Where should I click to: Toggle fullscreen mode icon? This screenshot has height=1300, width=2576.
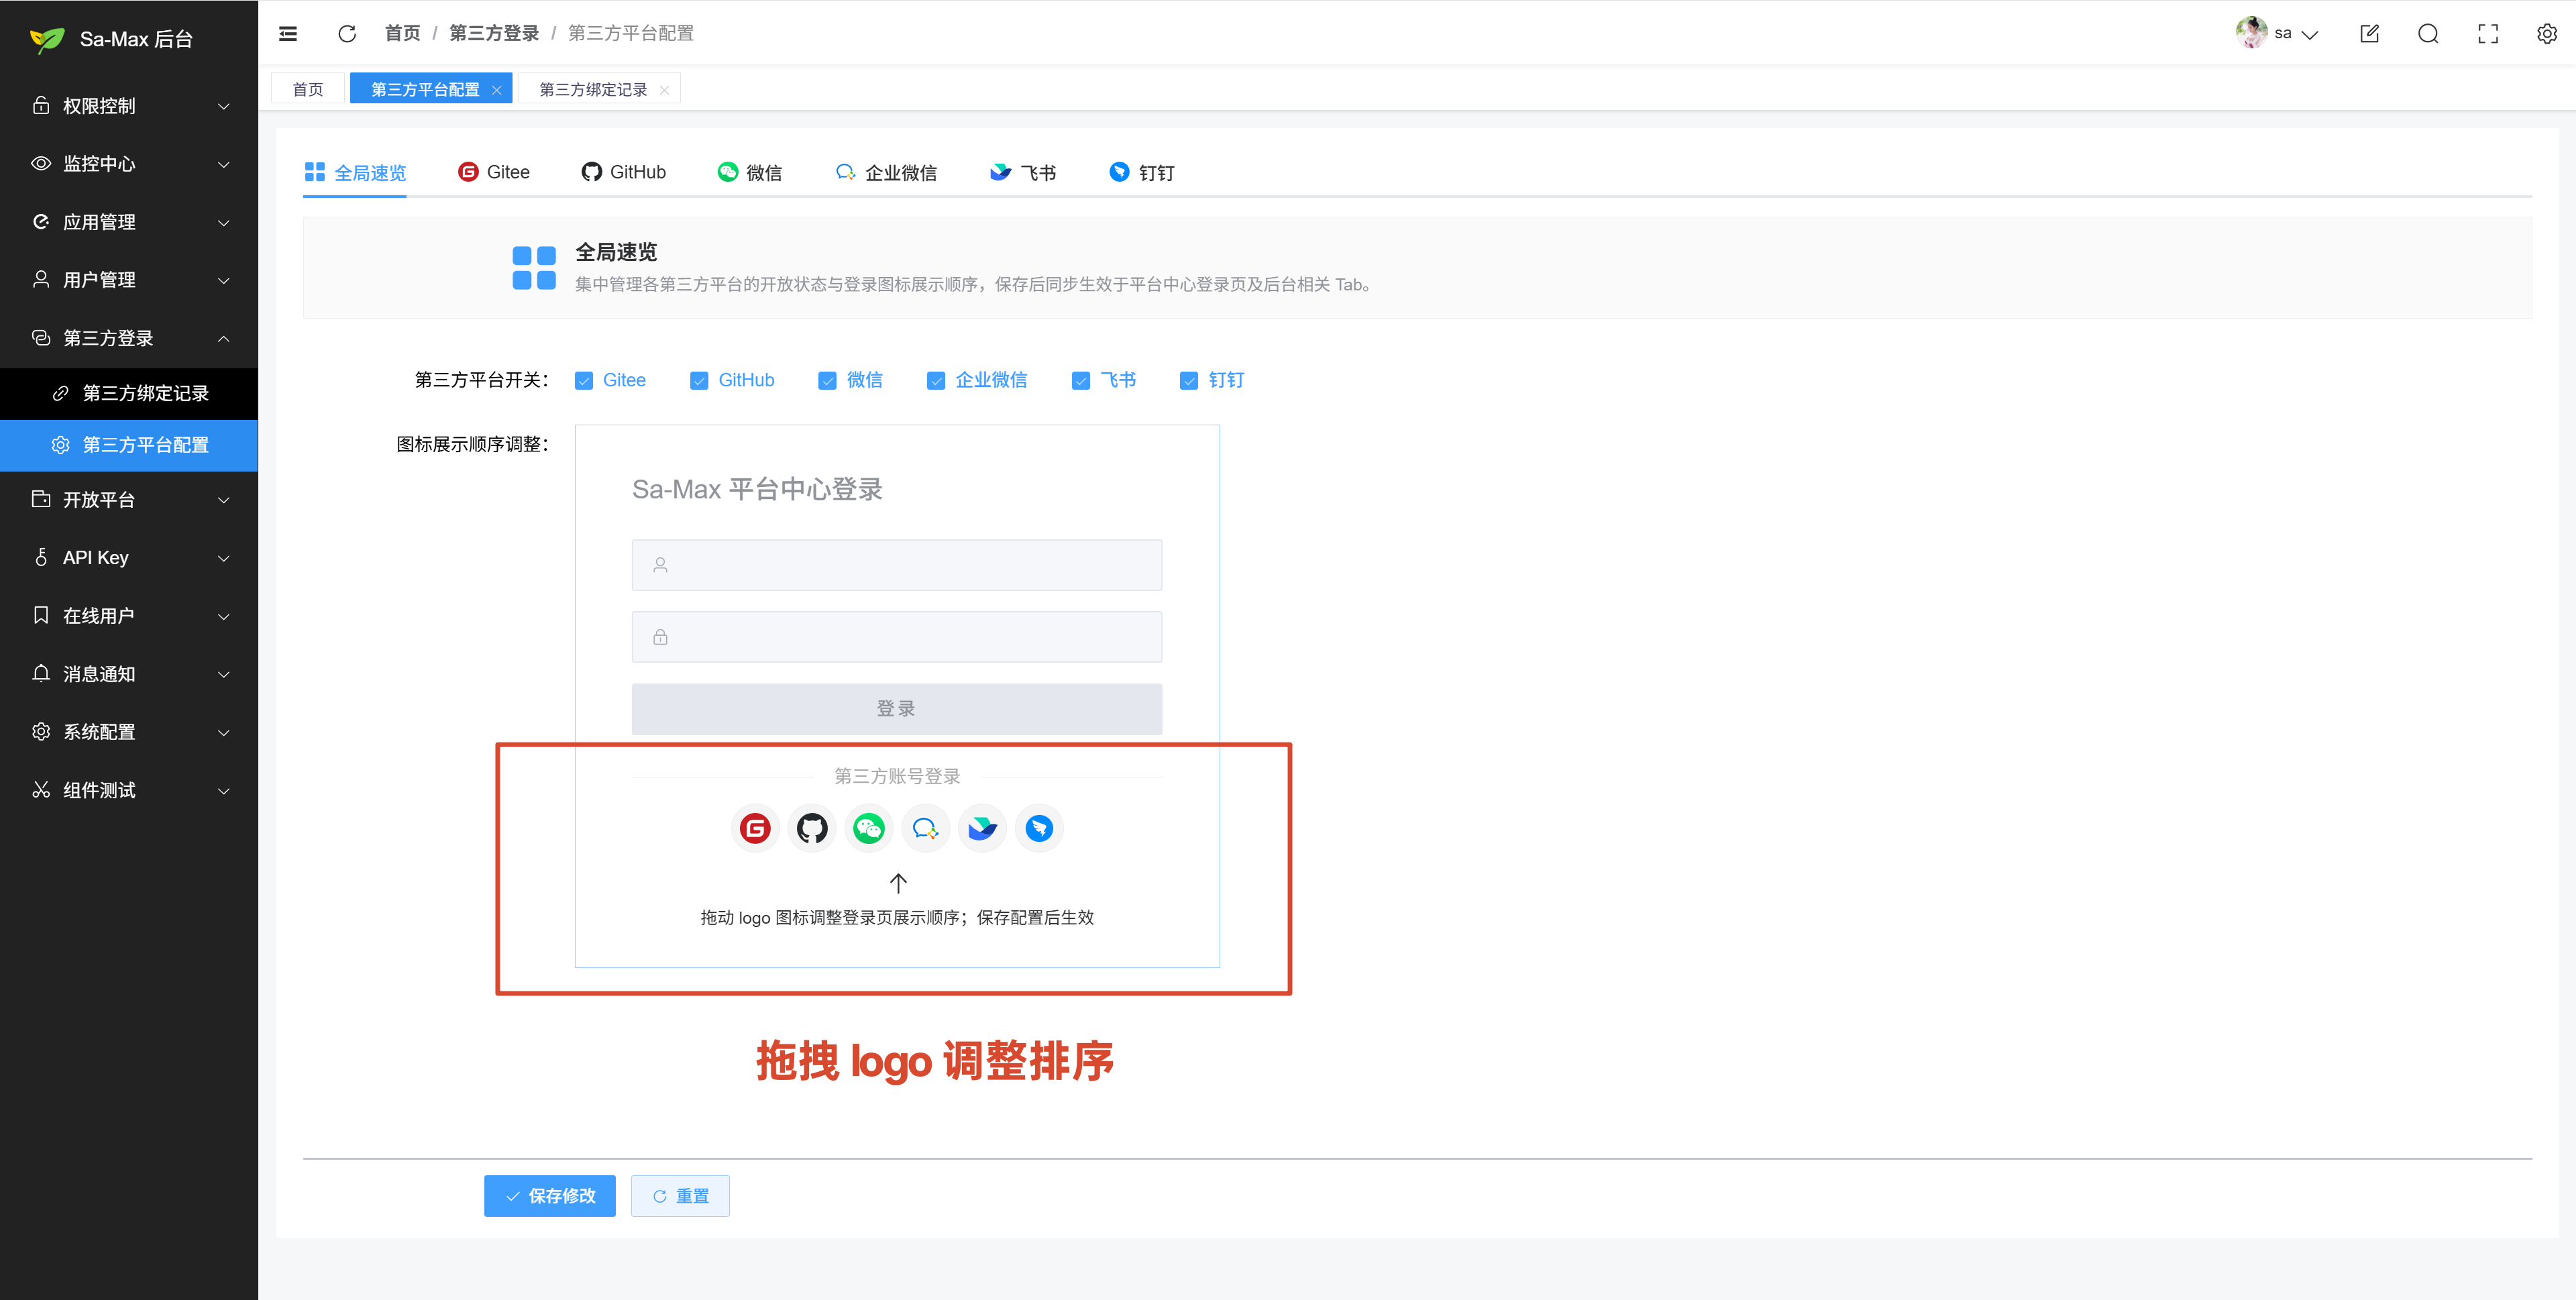2488,34
